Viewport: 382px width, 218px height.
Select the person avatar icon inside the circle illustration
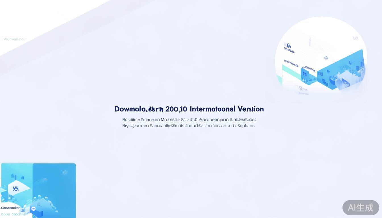coord(288,45)
